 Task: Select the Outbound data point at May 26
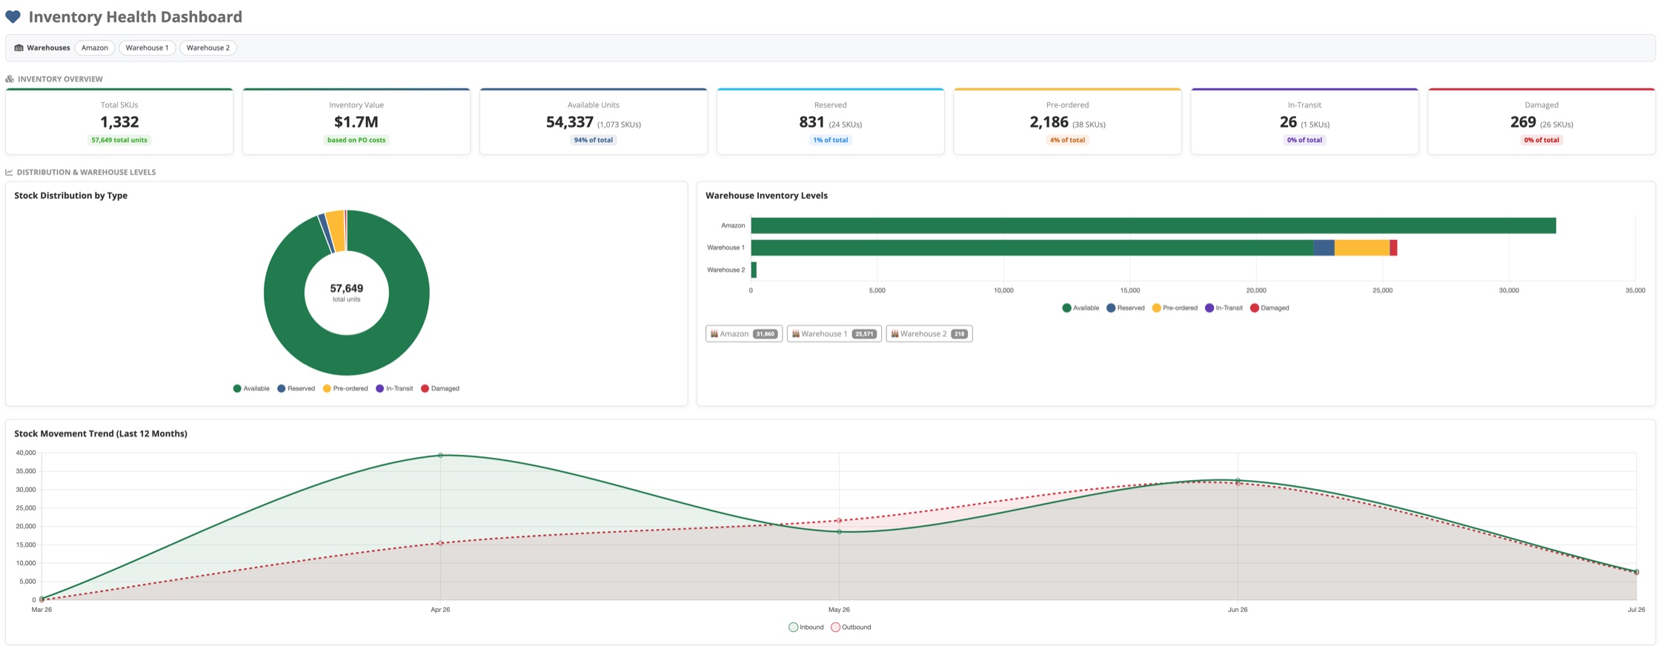[x=839, y=521]
